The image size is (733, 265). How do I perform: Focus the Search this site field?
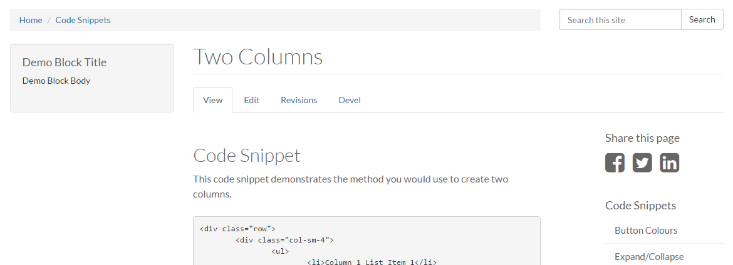click(620, 19)
